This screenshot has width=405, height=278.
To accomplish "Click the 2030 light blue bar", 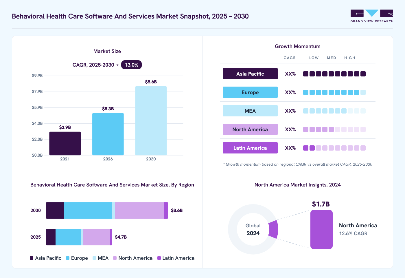I will pos(151,121).
